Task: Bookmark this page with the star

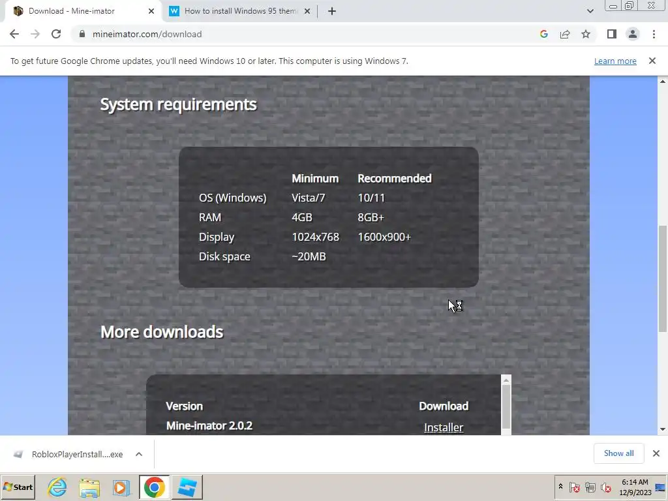Action: pyautogui.click(x=586, y=34)
